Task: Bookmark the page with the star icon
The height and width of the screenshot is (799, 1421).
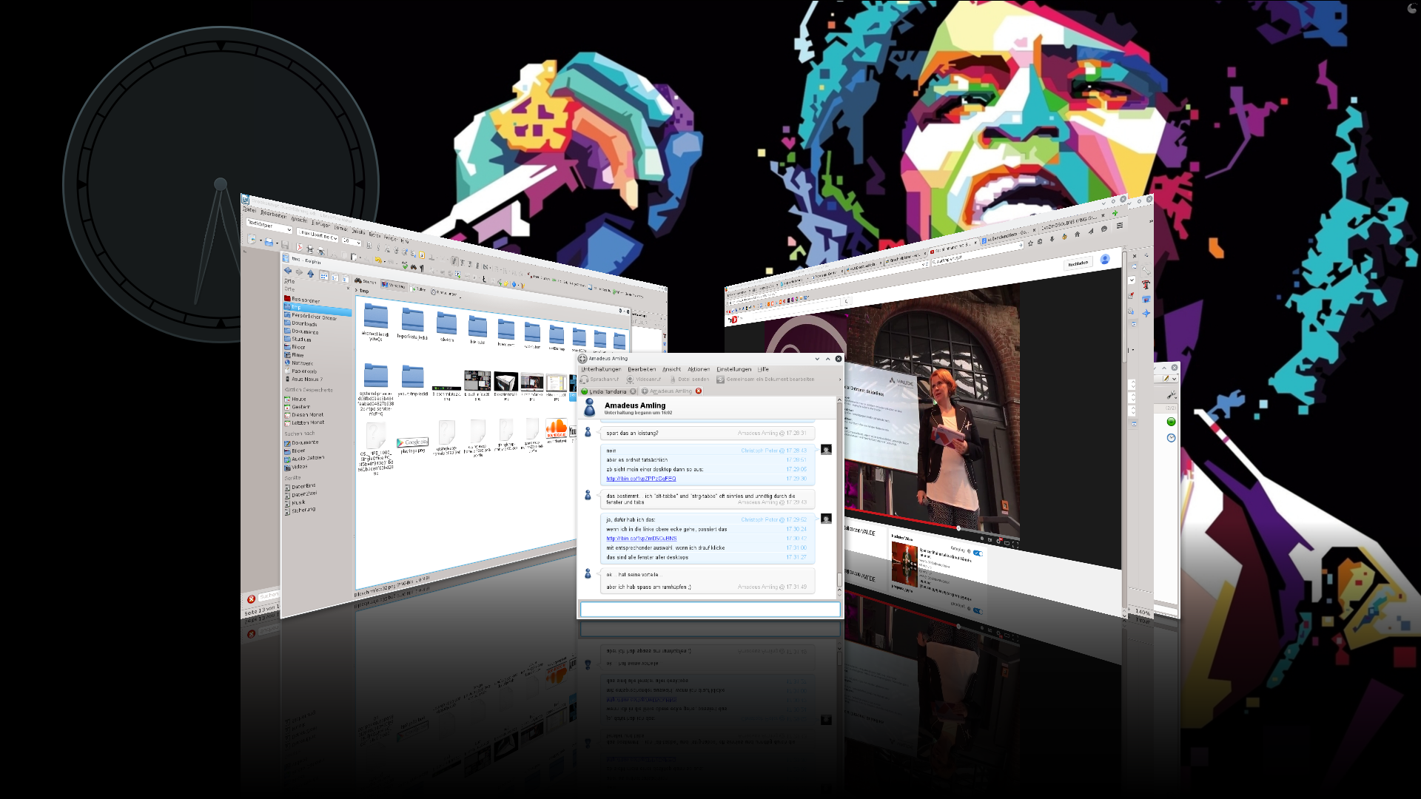Action: [1030, 243]
